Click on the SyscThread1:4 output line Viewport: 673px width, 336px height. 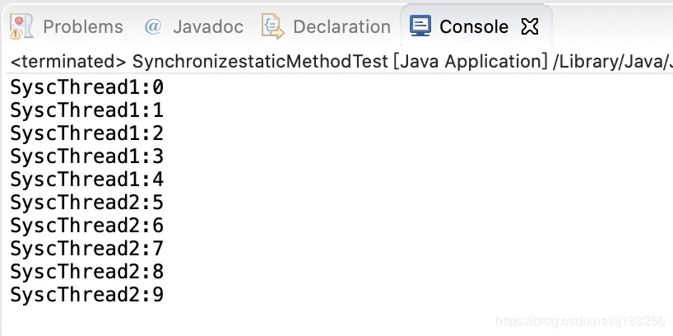tap(87, 180)
